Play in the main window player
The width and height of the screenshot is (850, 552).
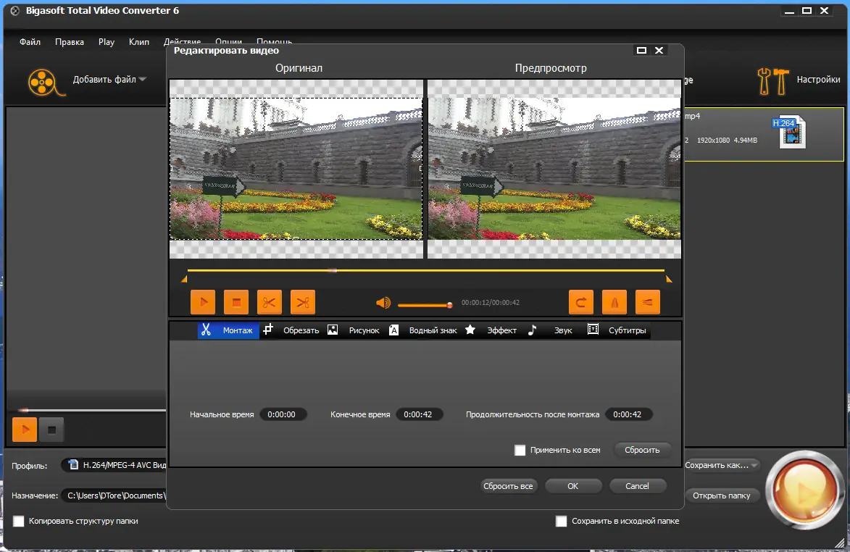point(25,430)
